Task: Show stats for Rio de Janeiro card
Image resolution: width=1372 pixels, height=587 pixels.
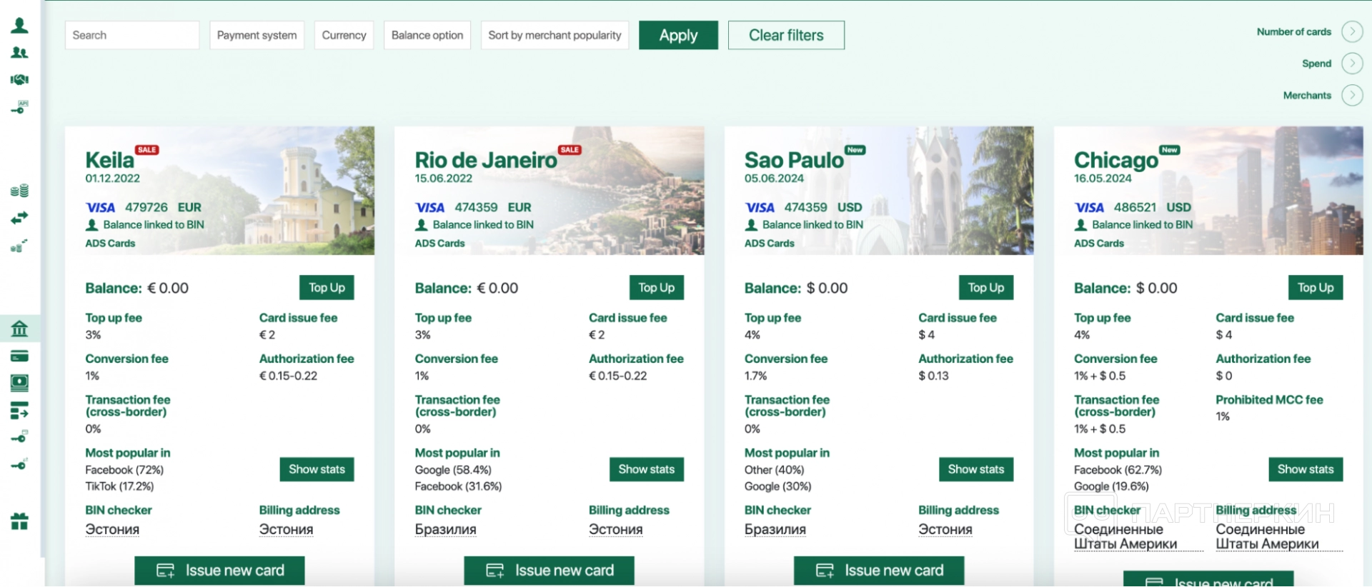Action: (646, 469)
